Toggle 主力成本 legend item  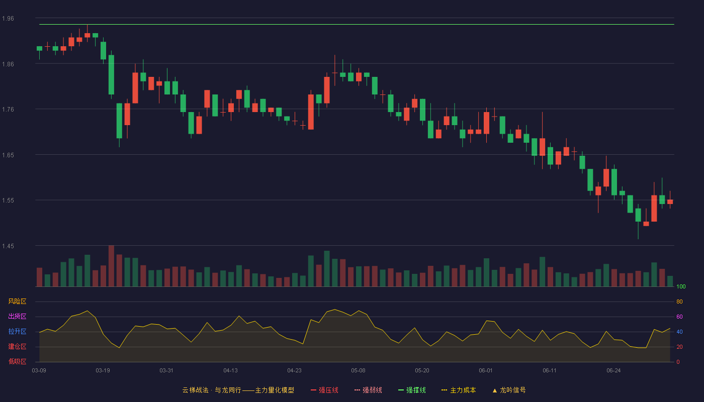(x=459, y=390)
